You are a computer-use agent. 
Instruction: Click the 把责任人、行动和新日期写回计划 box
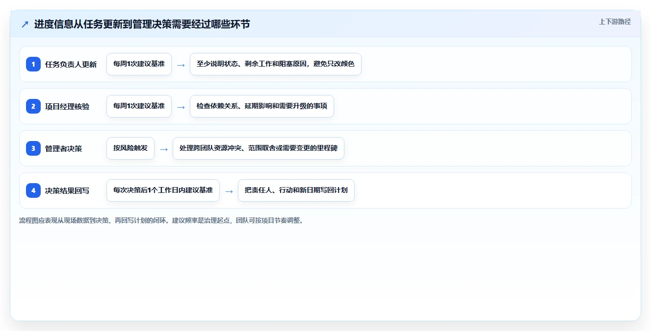296,190
